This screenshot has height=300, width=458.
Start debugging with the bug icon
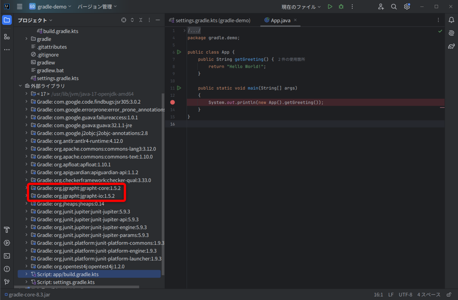pos(341,6)
